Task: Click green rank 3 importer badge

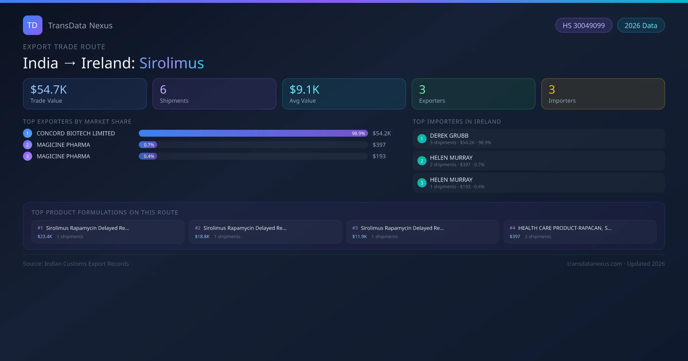Action: pos(422,183)
